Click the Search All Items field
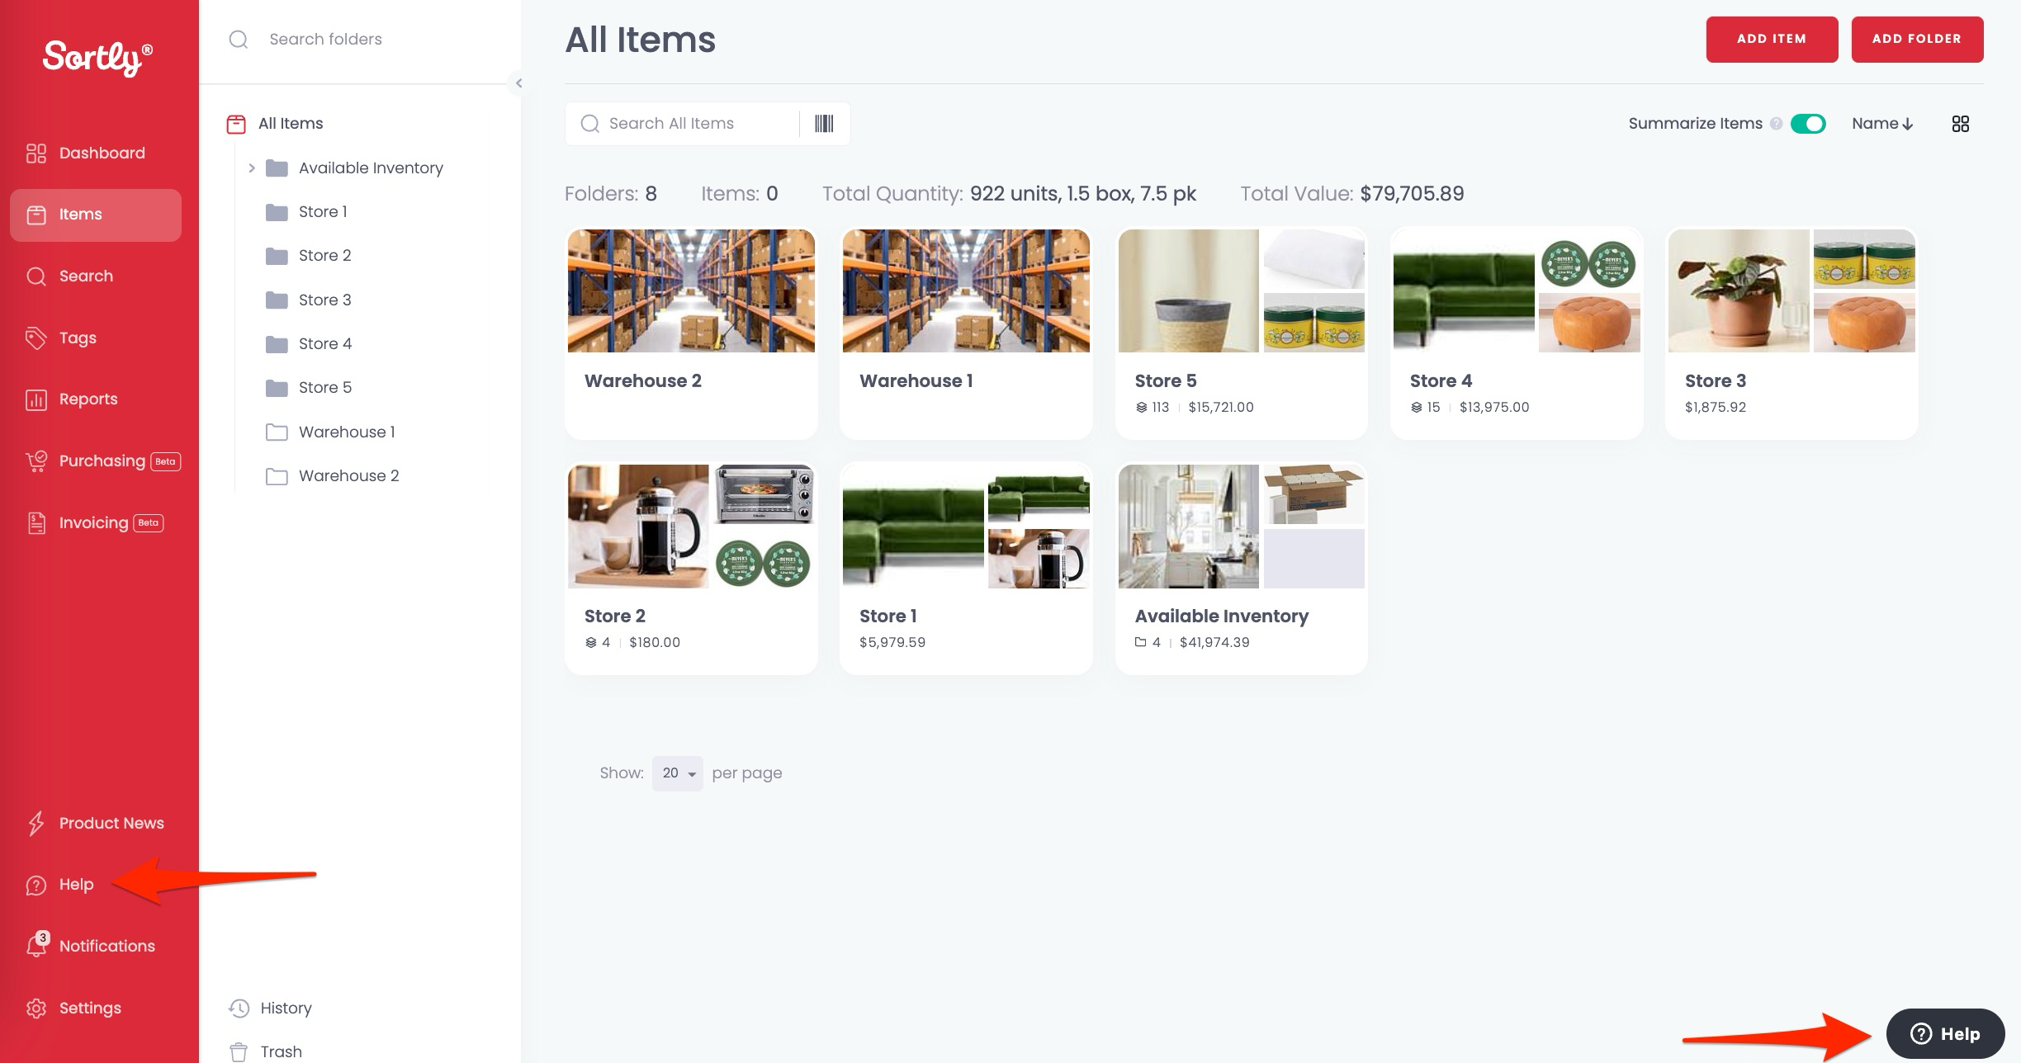Image resolution: width=2021 pixels, height=1063 pixels. pyautogui.click(x=693, y=124)
